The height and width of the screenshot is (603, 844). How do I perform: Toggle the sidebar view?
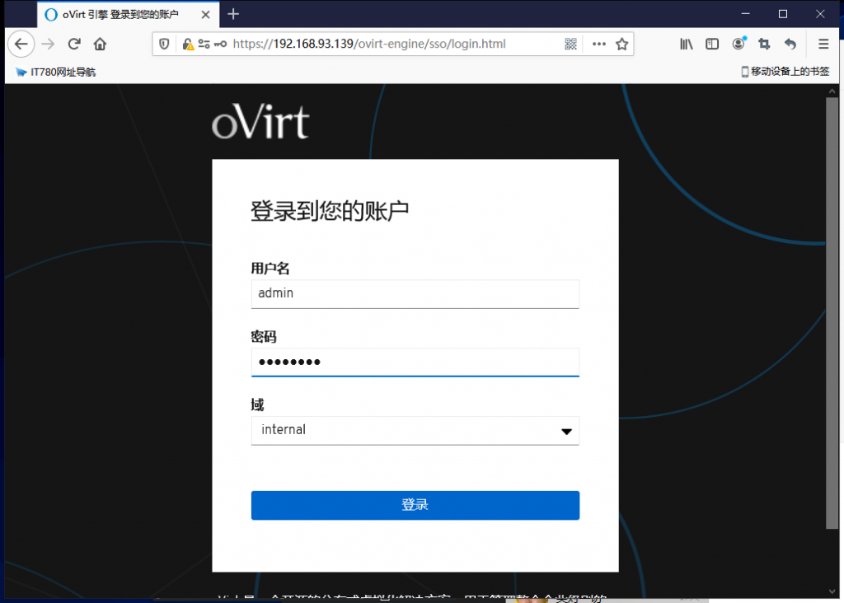tap(712, 44)
